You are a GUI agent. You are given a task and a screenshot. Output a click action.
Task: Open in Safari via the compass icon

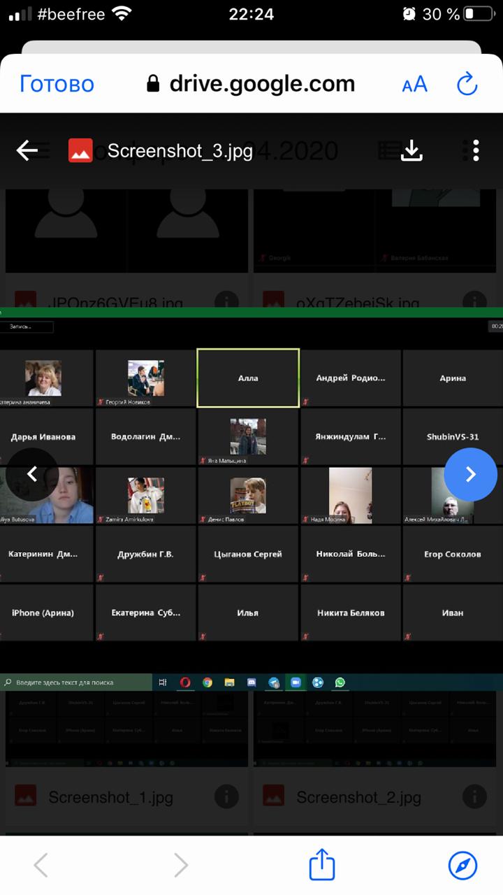[x=462, y=865]
